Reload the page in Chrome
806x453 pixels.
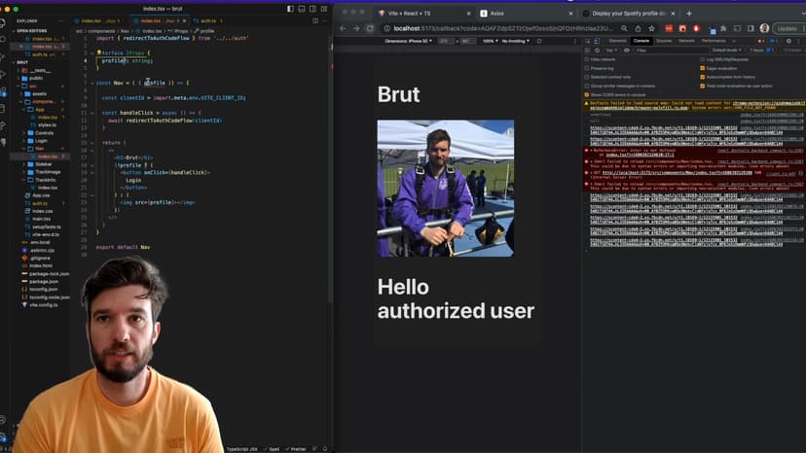point(370,28)
